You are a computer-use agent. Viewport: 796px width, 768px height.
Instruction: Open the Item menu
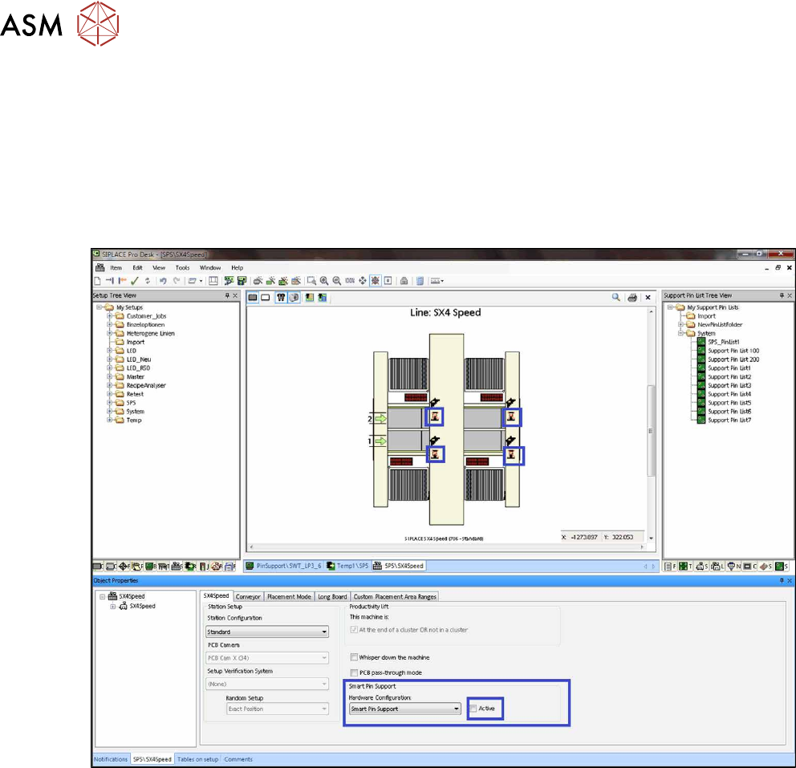coord(116,267)
